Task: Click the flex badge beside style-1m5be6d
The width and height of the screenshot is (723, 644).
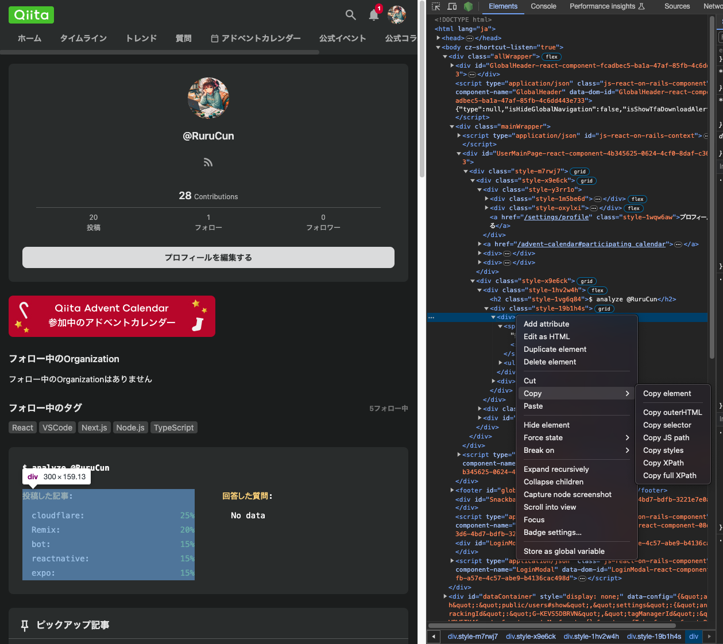Action: pyautogui.click(x=637, y=199)
